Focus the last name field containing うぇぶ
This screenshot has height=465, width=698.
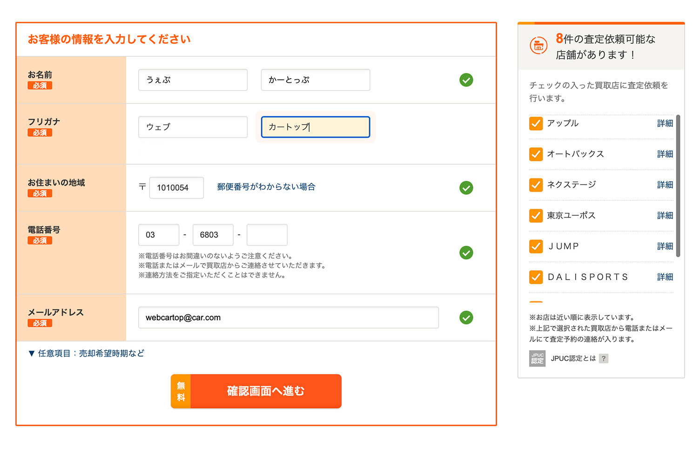click(193, 80)
